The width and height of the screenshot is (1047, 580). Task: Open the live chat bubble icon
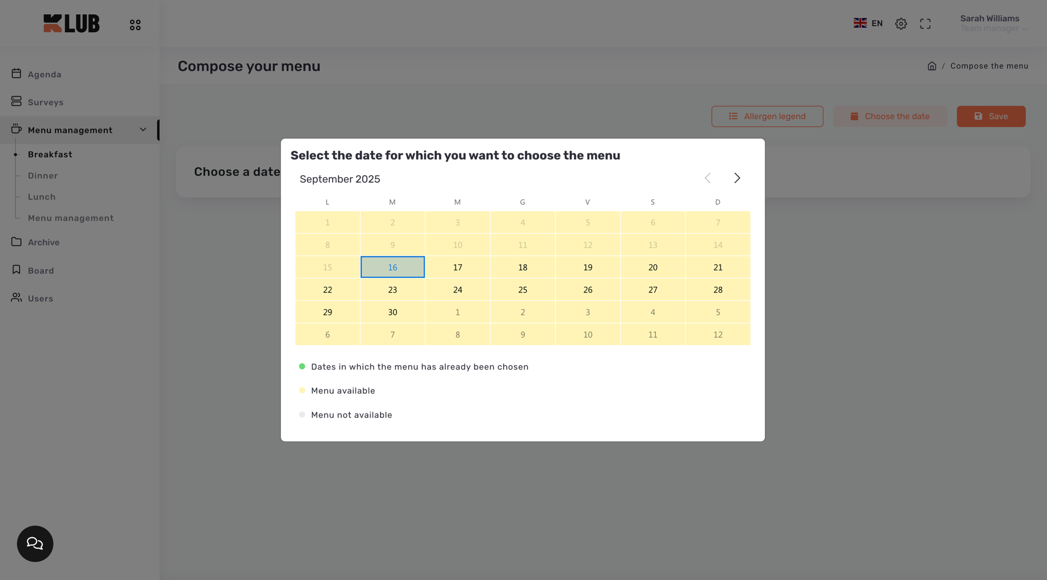[x=35, y=543]
